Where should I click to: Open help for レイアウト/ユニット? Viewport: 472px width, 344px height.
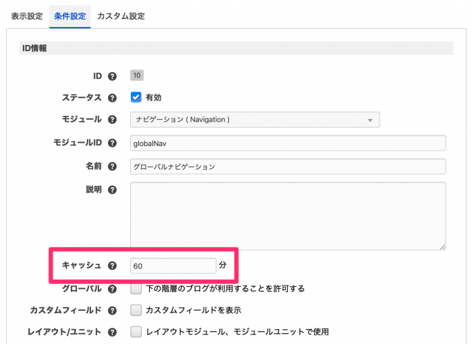113,332
